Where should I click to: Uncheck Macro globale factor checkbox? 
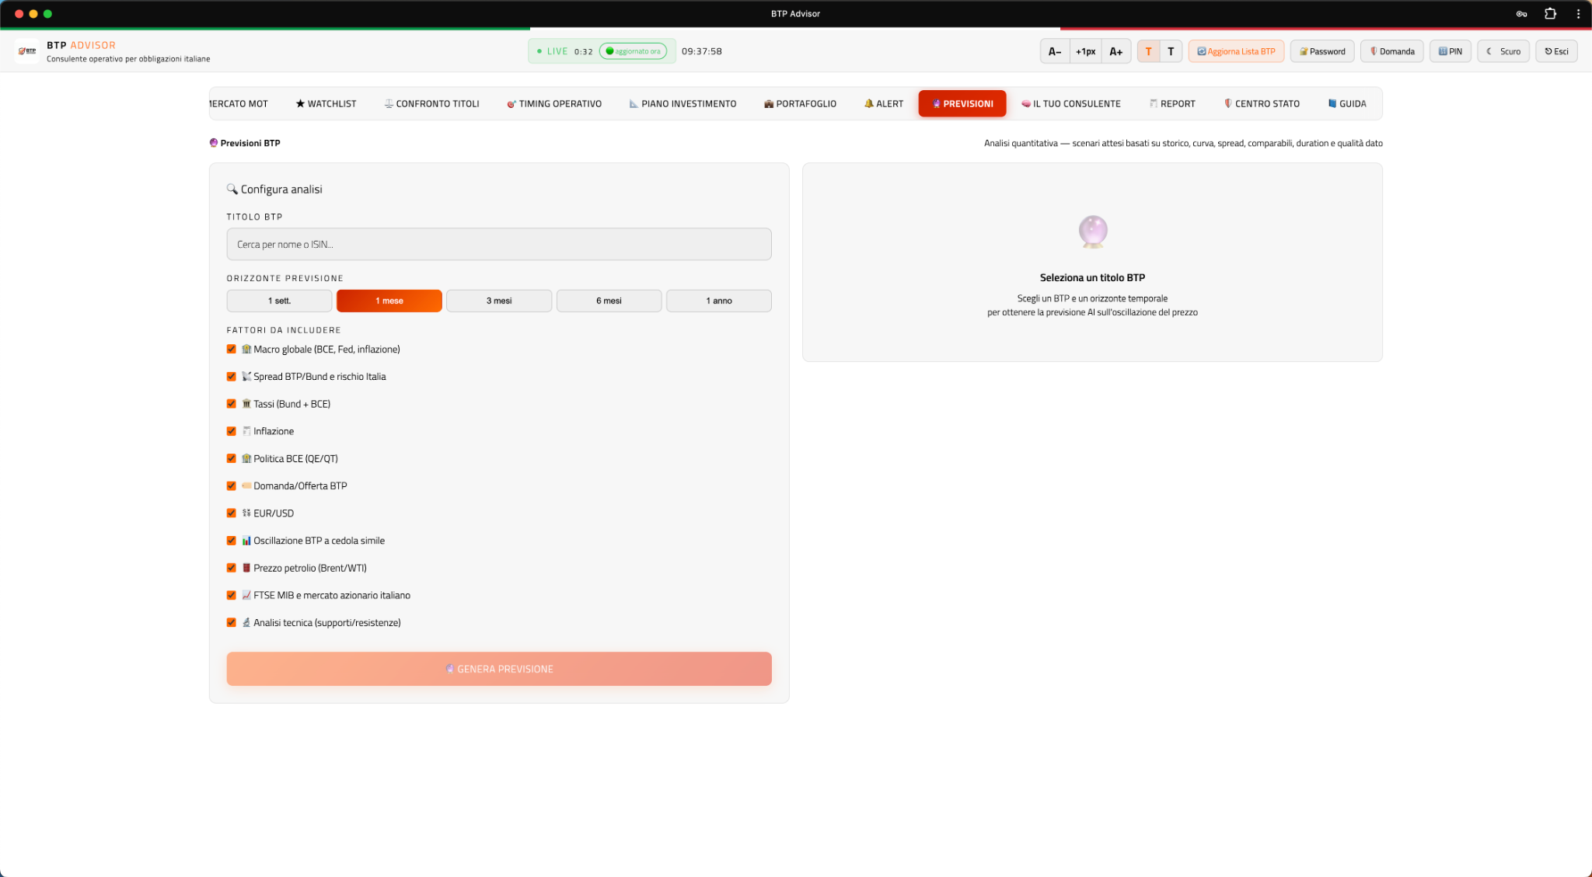tap(231, 350)
